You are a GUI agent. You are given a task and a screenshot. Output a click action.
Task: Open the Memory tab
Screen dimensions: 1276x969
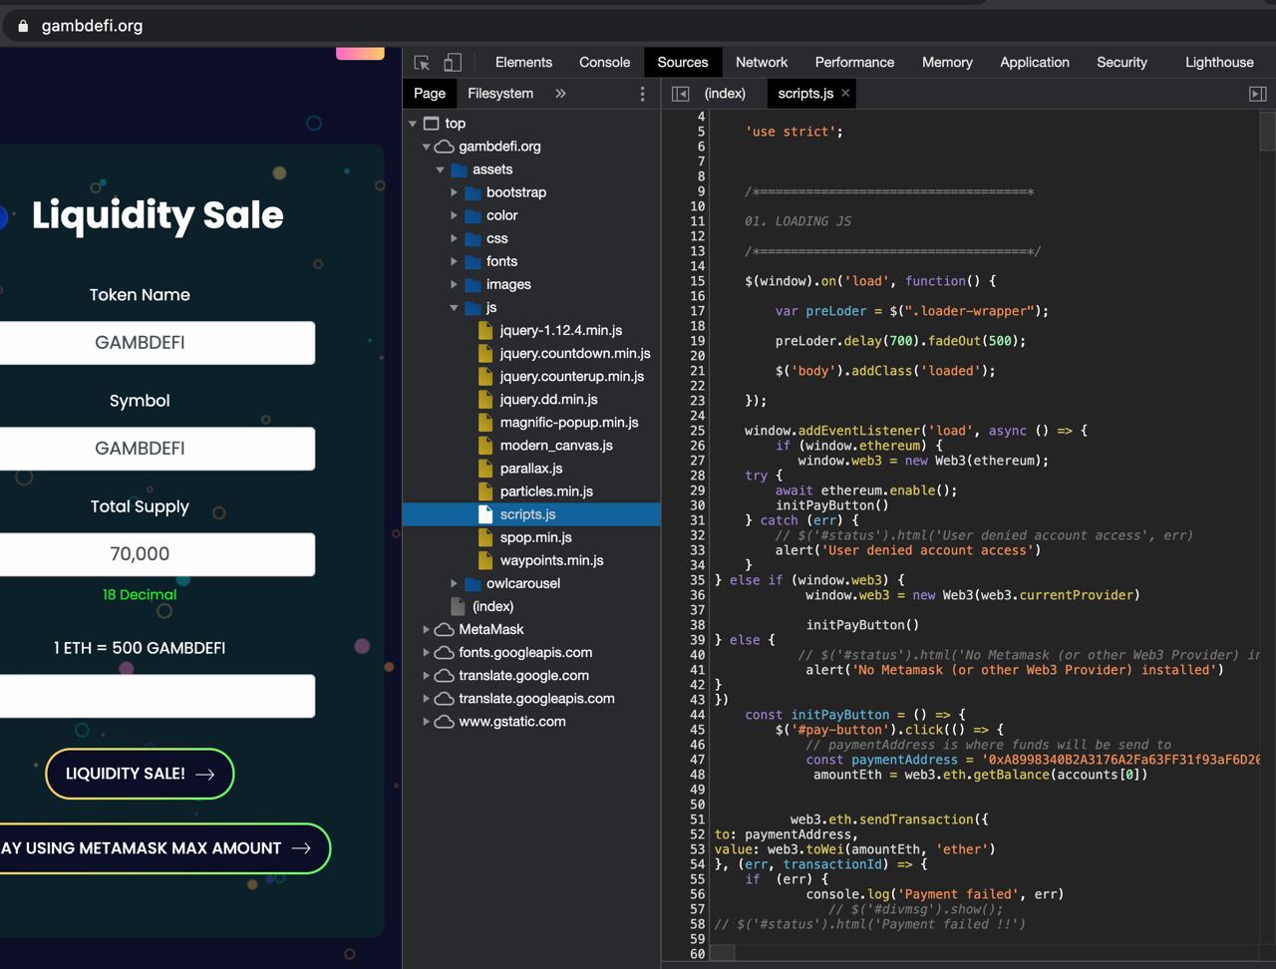(x=947, y=62)
